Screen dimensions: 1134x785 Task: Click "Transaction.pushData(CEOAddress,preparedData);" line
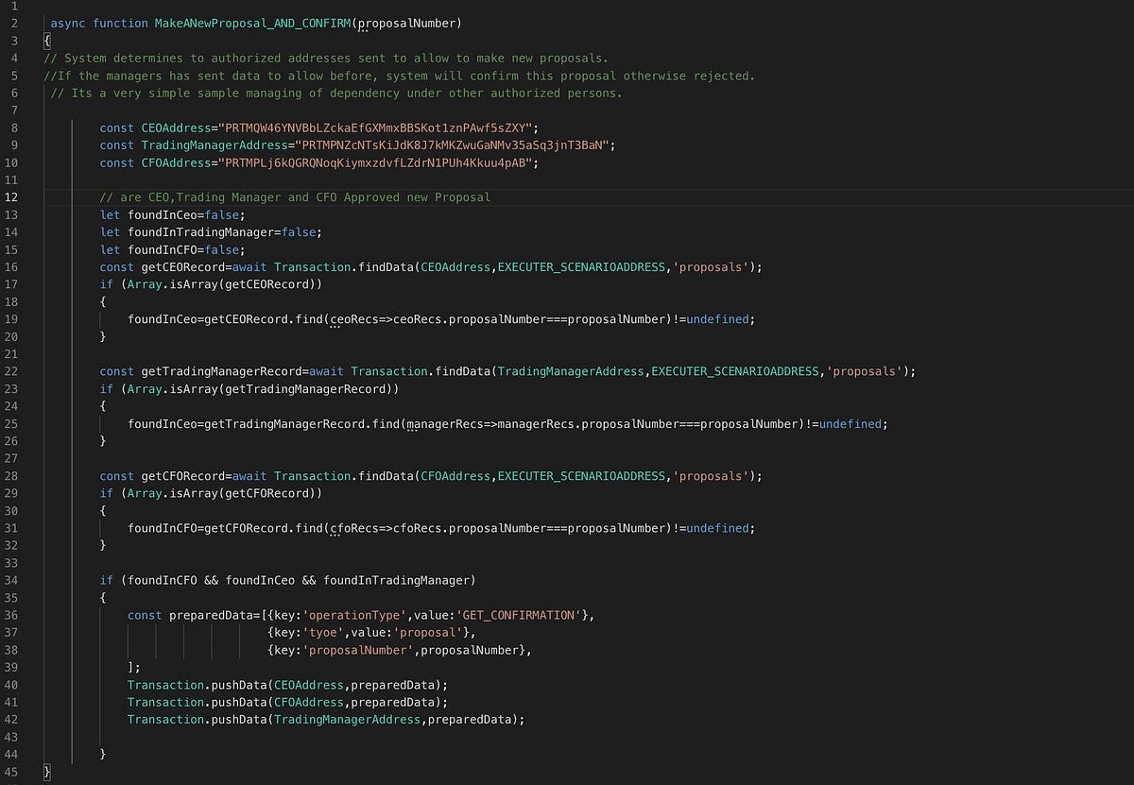[288, 685]
